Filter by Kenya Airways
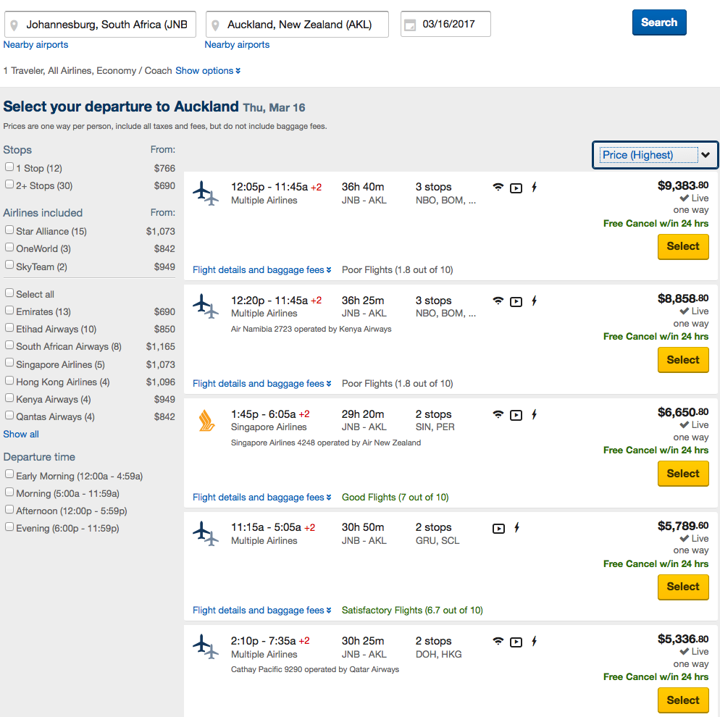 (9, 398)
